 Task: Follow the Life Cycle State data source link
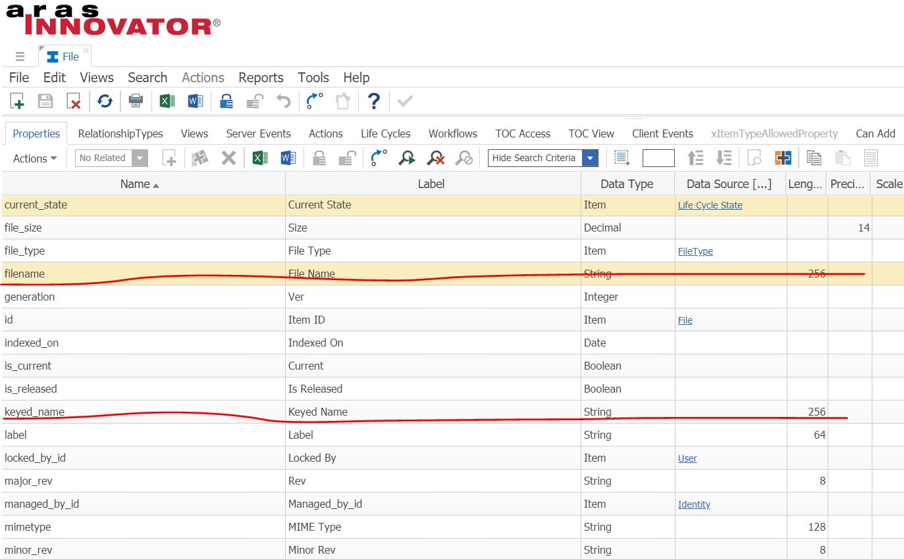point(710,205)
